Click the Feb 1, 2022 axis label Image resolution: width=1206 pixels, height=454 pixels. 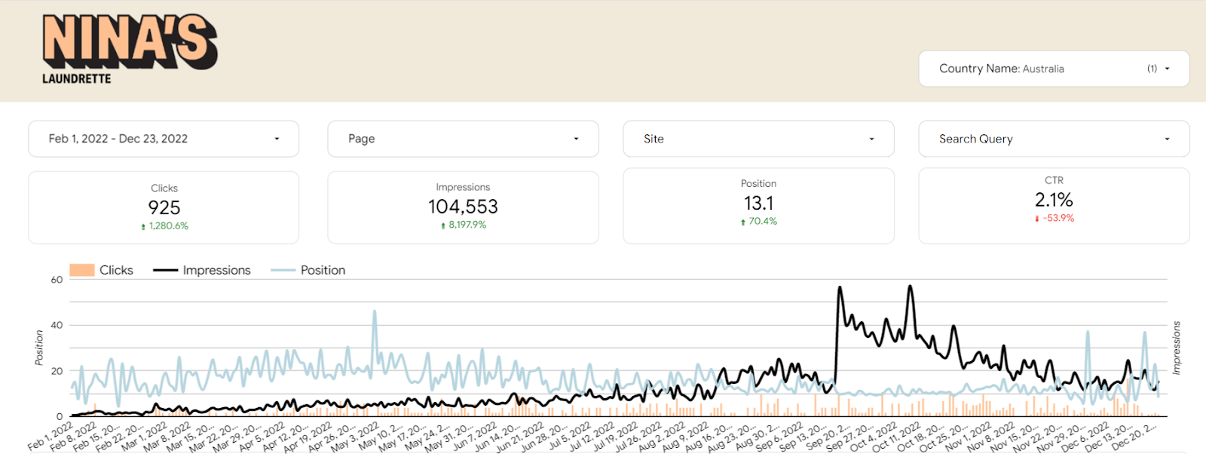tap(51, 437)
